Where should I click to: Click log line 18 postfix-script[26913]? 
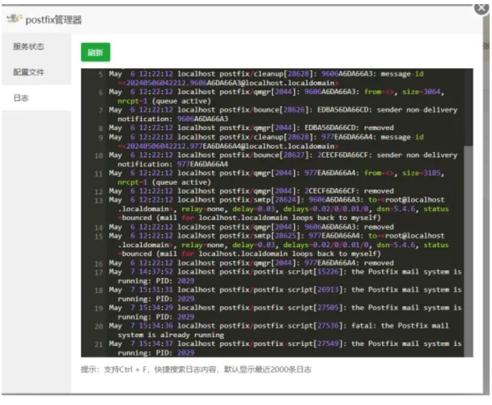pyautogui.click(x=285, y=294)
